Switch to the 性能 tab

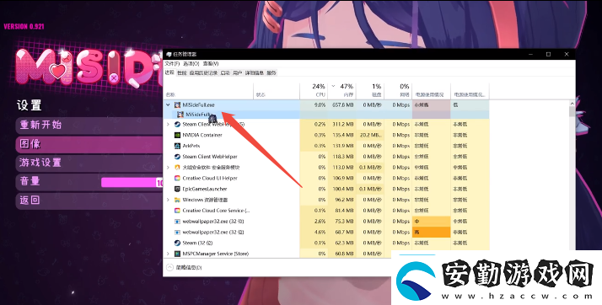pos(182,73)
